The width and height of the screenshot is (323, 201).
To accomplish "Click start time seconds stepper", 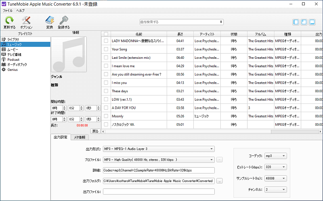I will tap(98, 108).
